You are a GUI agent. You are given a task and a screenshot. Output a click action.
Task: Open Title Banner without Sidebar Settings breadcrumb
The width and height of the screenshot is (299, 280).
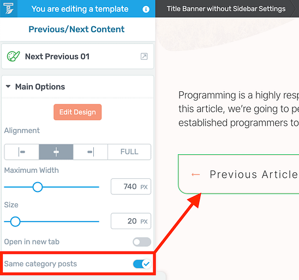point(226,9)
